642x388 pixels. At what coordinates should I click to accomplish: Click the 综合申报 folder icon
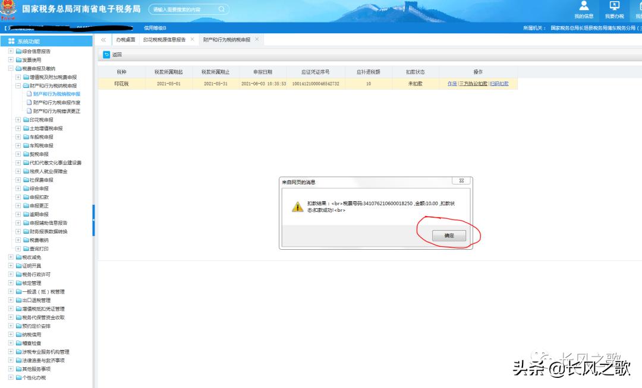pos(26,188)
